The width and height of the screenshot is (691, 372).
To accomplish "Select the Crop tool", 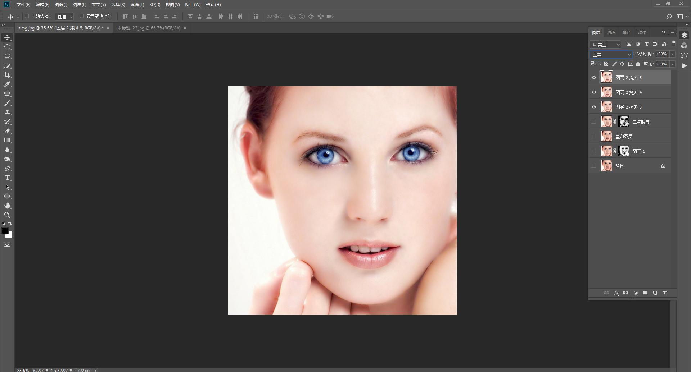I will tap(7, 75).
